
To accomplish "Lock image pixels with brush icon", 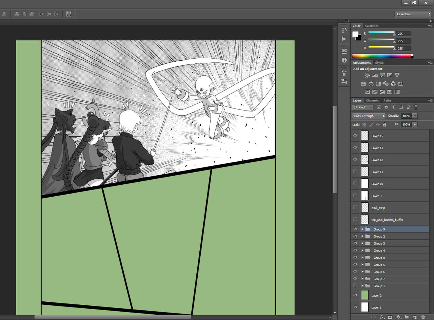I will pyautogui.click(x=371, y=125).
